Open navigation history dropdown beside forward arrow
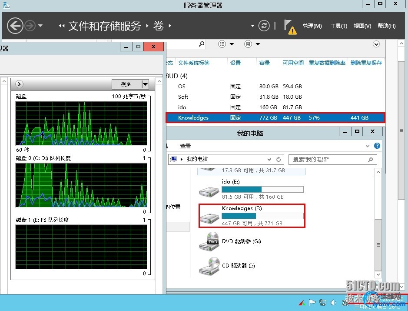The height and width of the screenshot is (311, 408). pos(40,26)
